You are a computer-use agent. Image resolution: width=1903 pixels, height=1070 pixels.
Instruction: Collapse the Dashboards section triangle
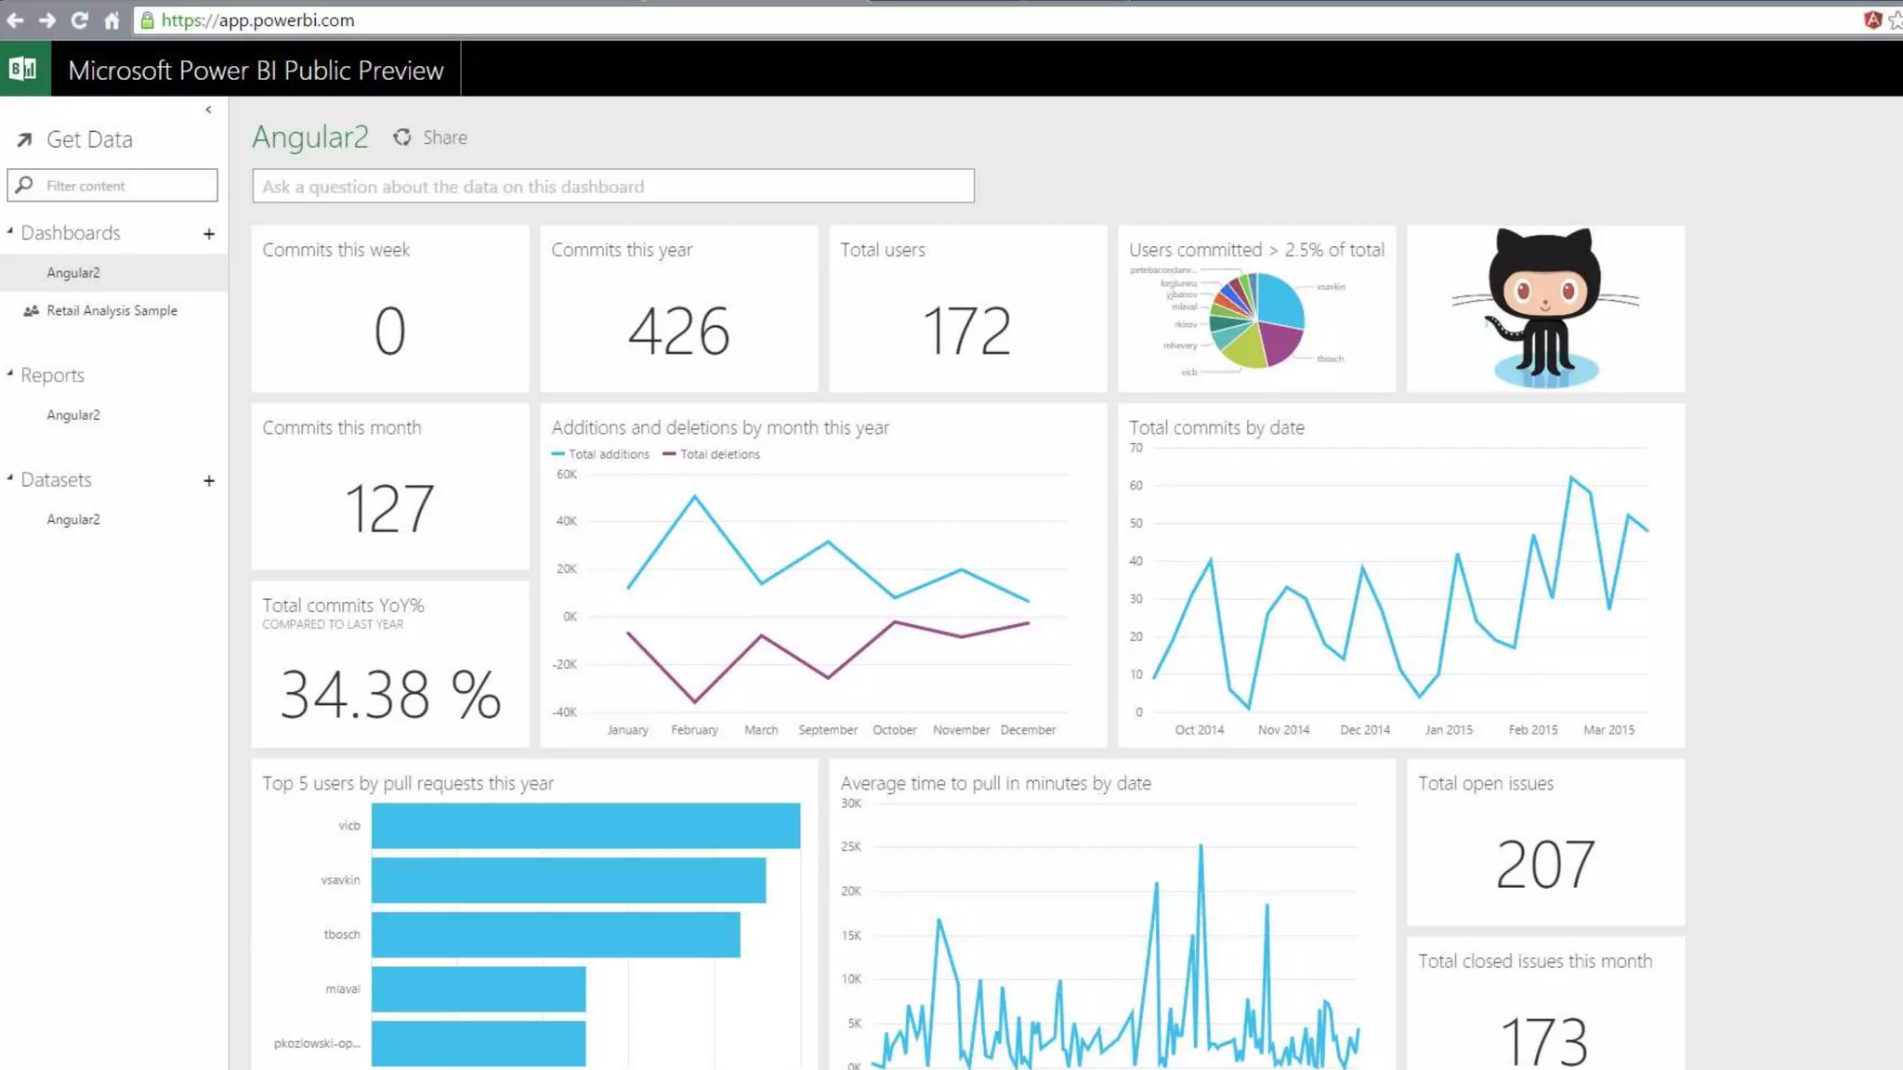10,230
